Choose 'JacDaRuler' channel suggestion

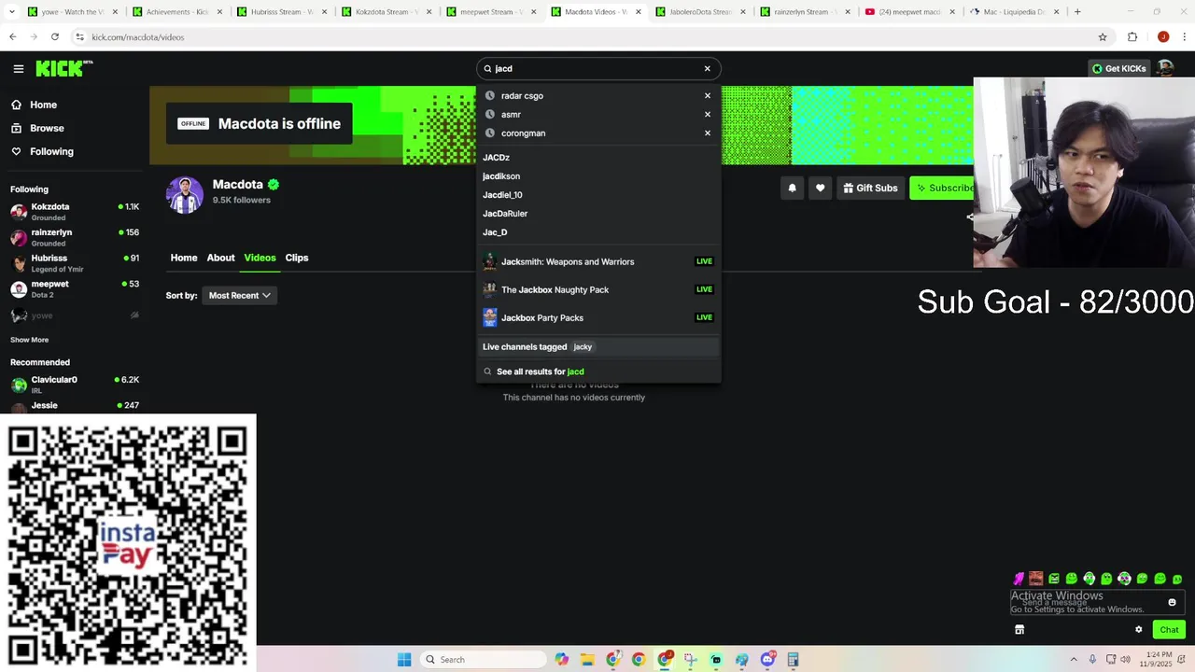pyautogui.click(x=505, y=214)
